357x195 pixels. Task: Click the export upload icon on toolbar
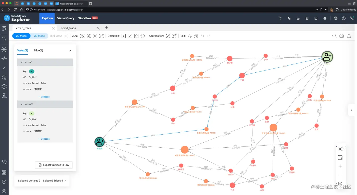pos(349,36)
